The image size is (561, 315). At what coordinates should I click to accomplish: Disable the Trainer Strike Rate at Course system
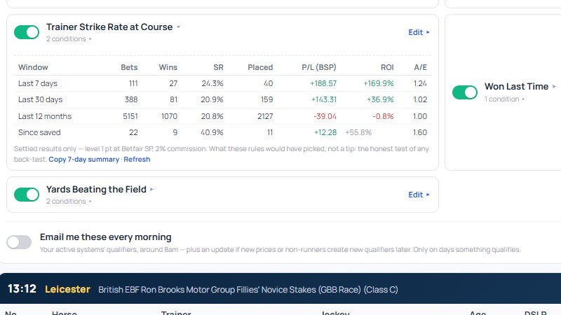[x=27, y=32]
